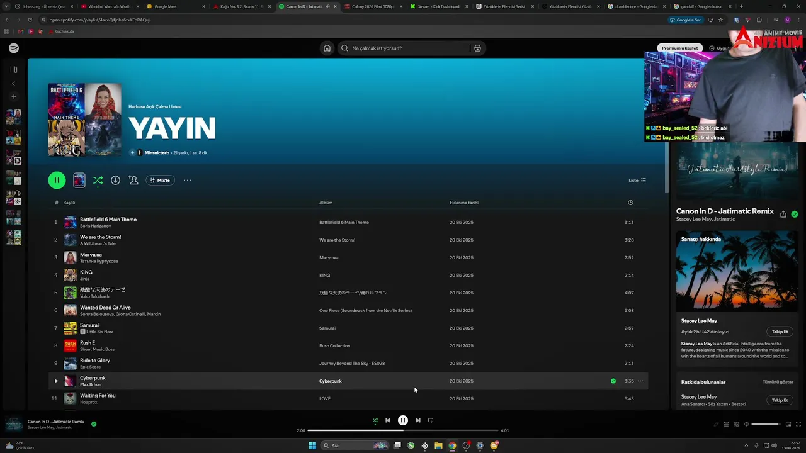Open the Spotify home via its logo
This screenshot has height=453, width=806.
(14, 48)
